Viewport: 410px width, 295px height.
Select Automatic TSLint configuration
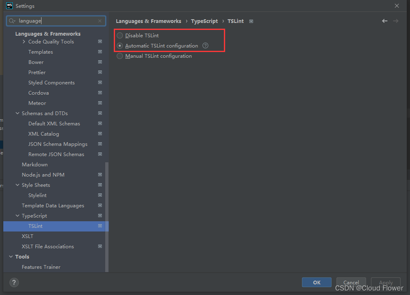120,45
